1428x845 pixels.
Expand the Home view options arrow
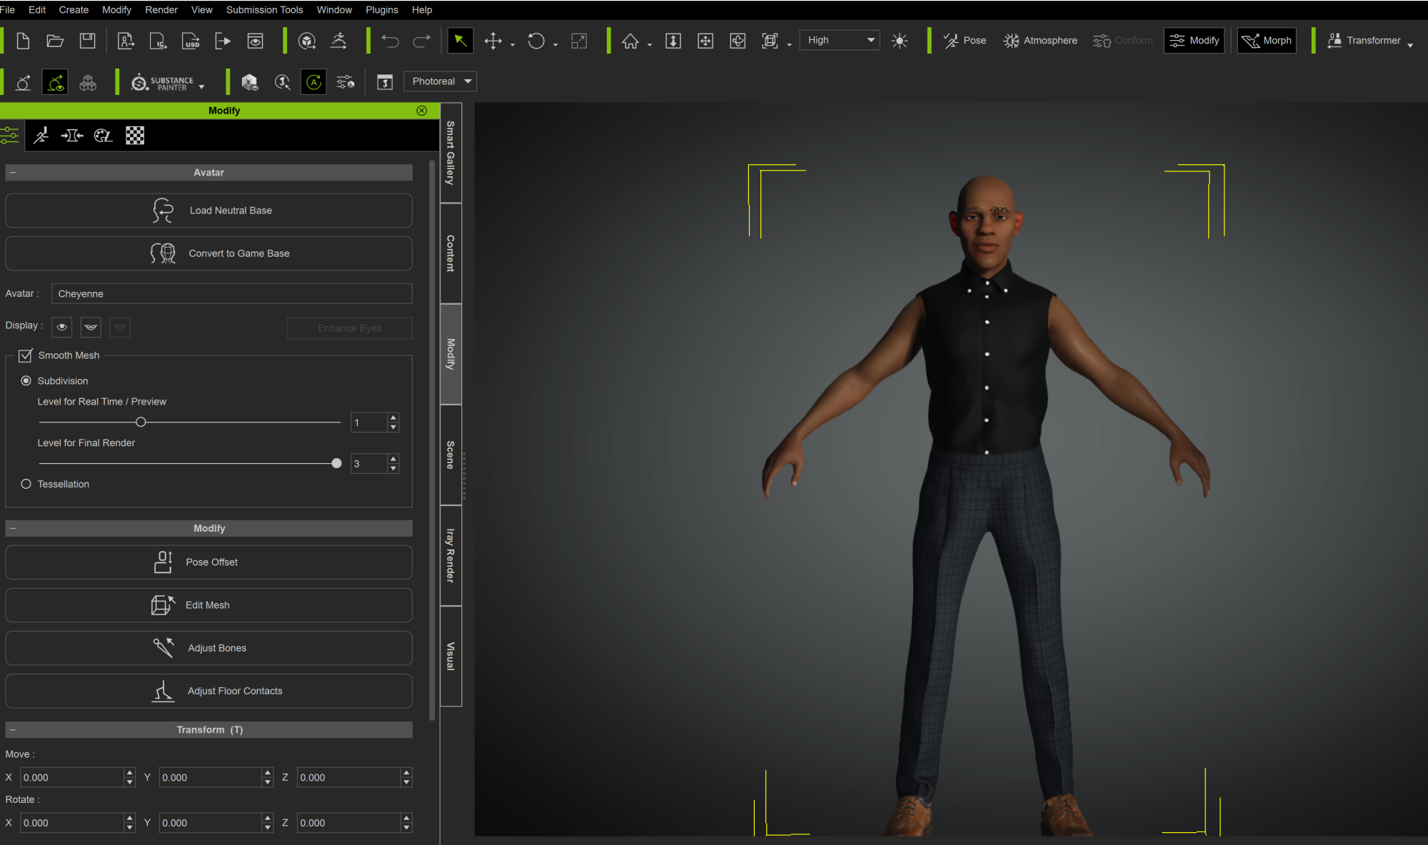point(650,46)
